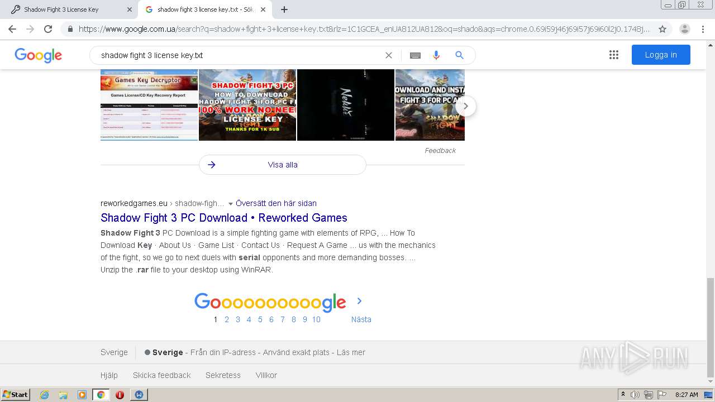
Task: Expand the reworkedgames.eu result options arrow
Action: click(231, 204)
